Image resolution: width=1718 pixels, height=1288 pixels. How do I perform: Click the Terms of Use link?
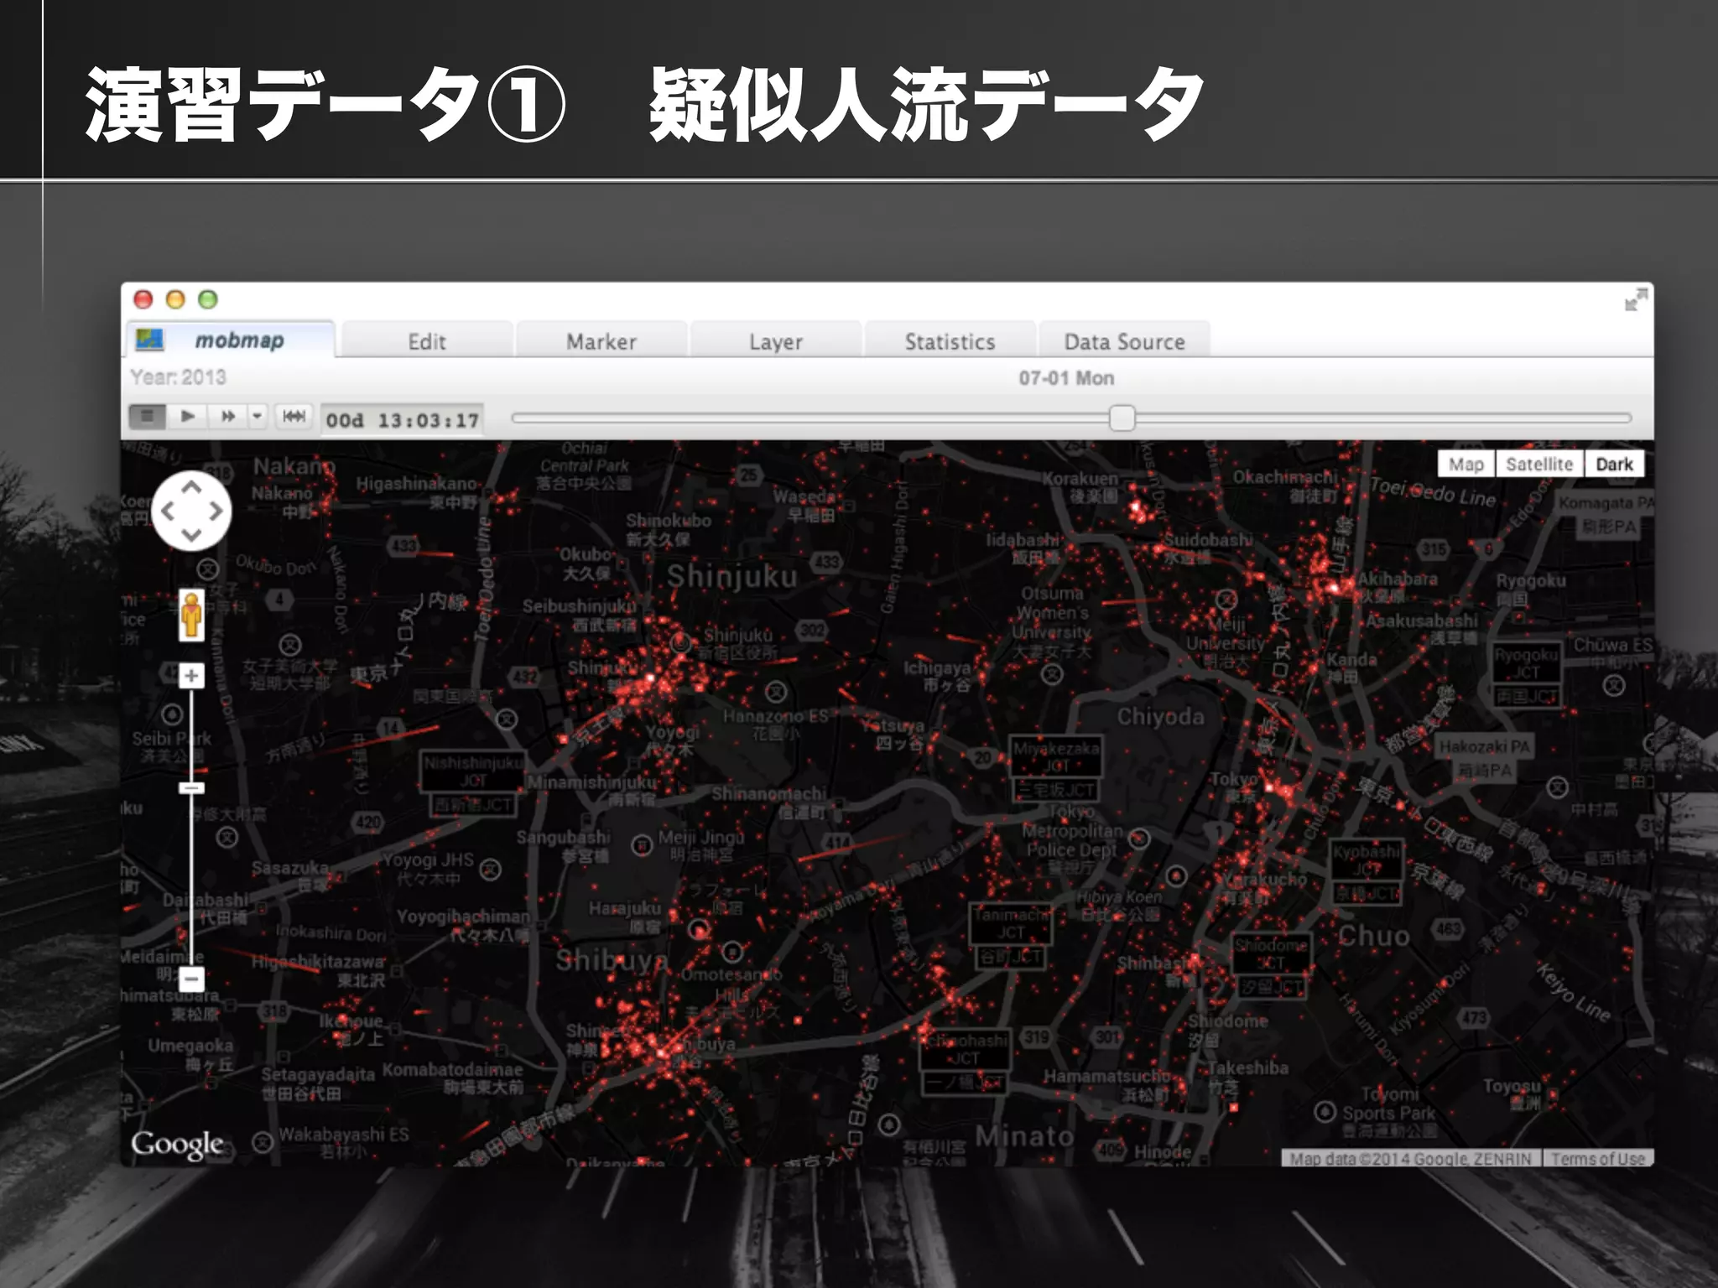tap(1597, 1159)
